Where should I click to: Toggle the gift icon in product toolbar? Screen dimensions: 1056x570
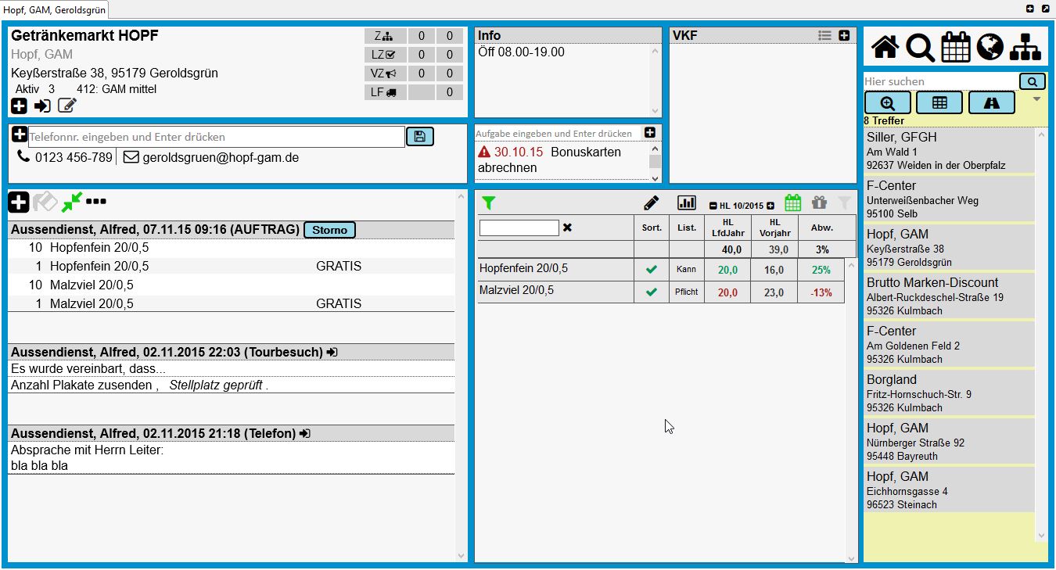click(x=819, y=203)
